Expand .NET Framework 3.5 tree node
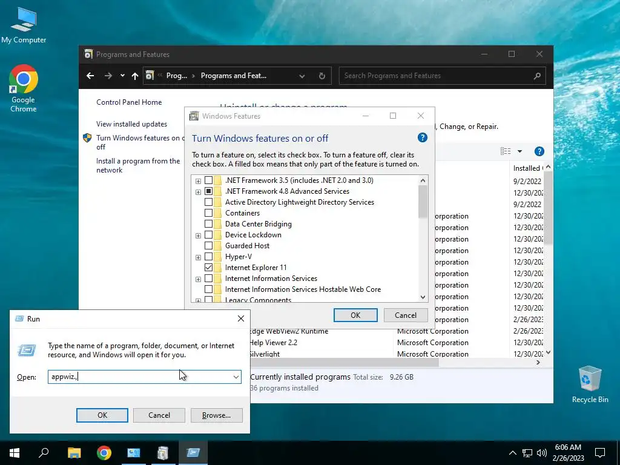The height and width of the screenshot is (465, 620). click(x=198, y=181)
